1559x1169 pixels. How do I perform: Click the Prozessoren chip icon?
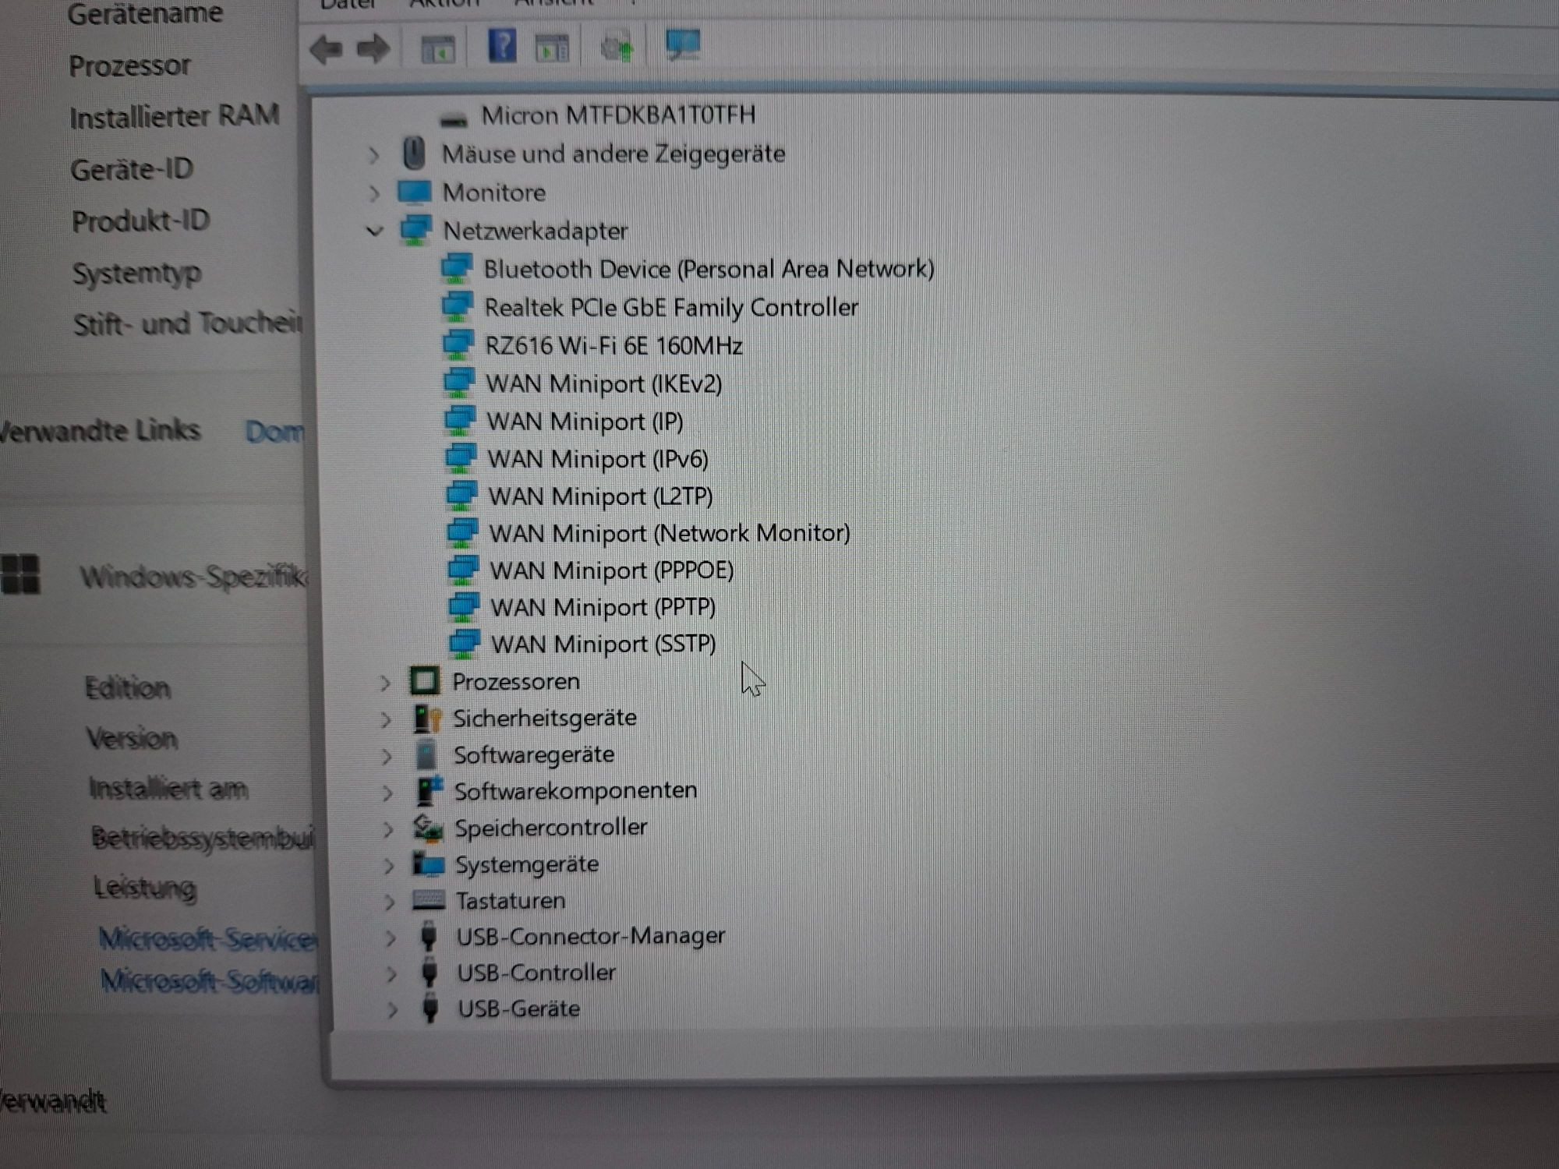[425, 681]
